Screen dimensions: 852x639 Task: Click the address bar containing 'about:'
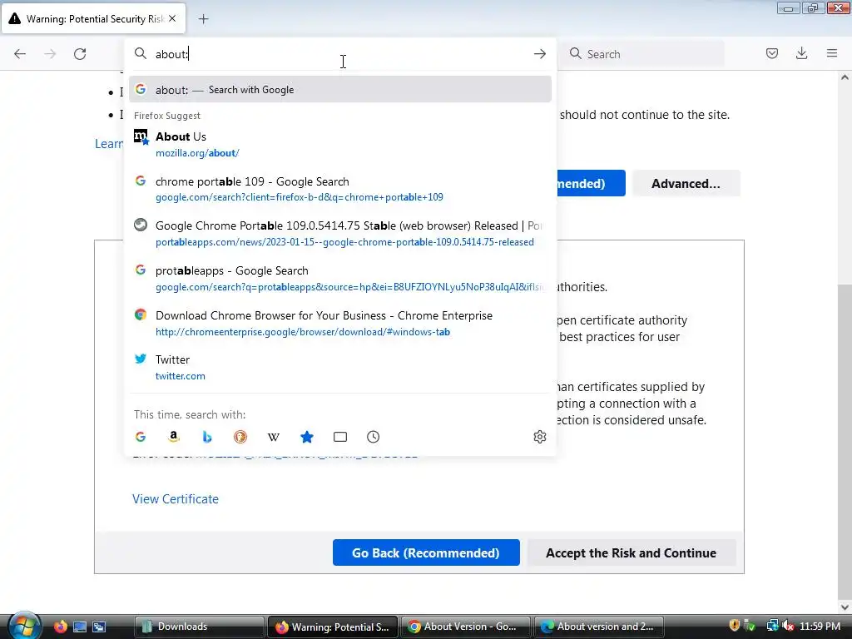(340, 54)
